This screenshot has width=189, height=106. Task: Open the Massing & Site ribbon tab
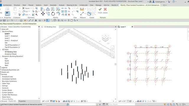(x=72, y=5)
